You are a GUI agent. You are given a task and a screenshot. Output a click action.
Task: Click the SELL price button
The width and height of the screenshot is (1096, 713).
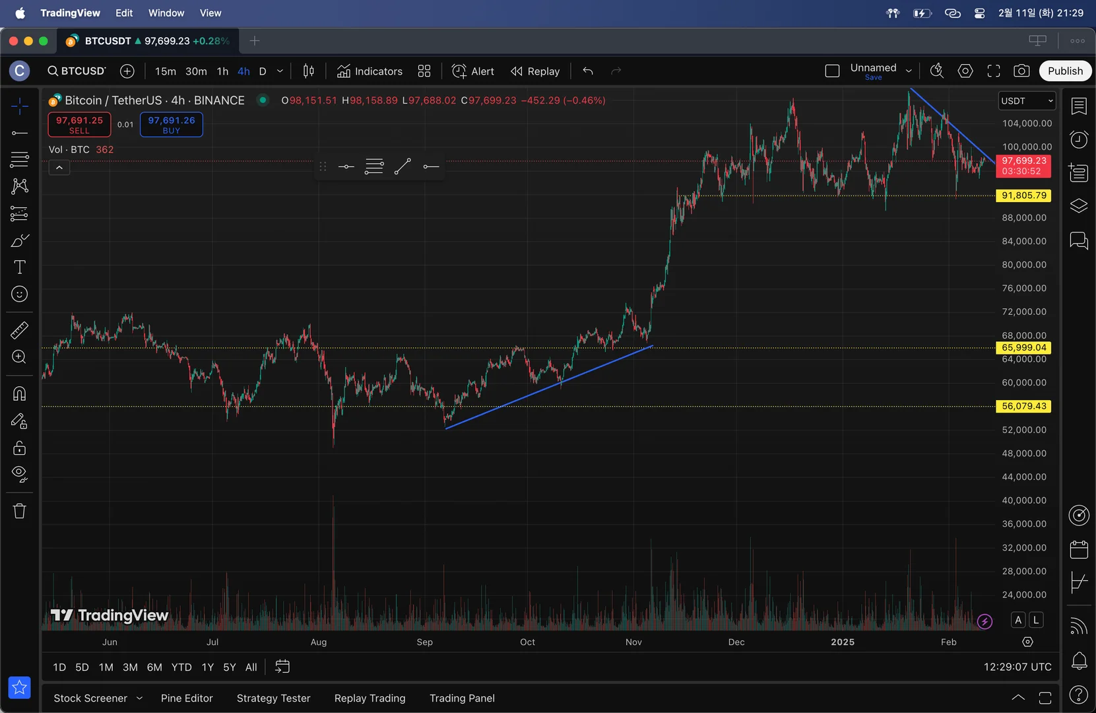[x=79, y=125]
